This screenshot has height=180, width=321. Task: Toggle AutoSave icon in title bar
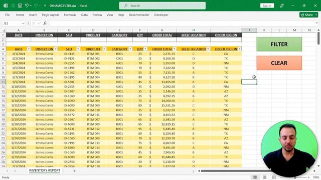pyautogui.click(x=14, y=5)
